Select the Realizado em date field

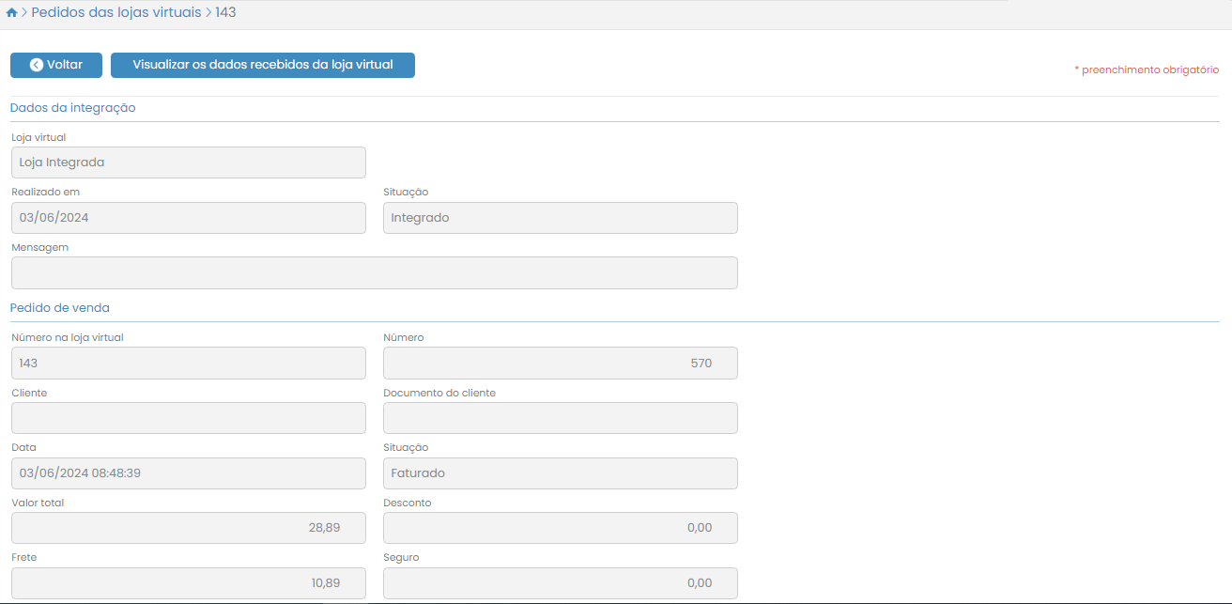tap(188, 218)
